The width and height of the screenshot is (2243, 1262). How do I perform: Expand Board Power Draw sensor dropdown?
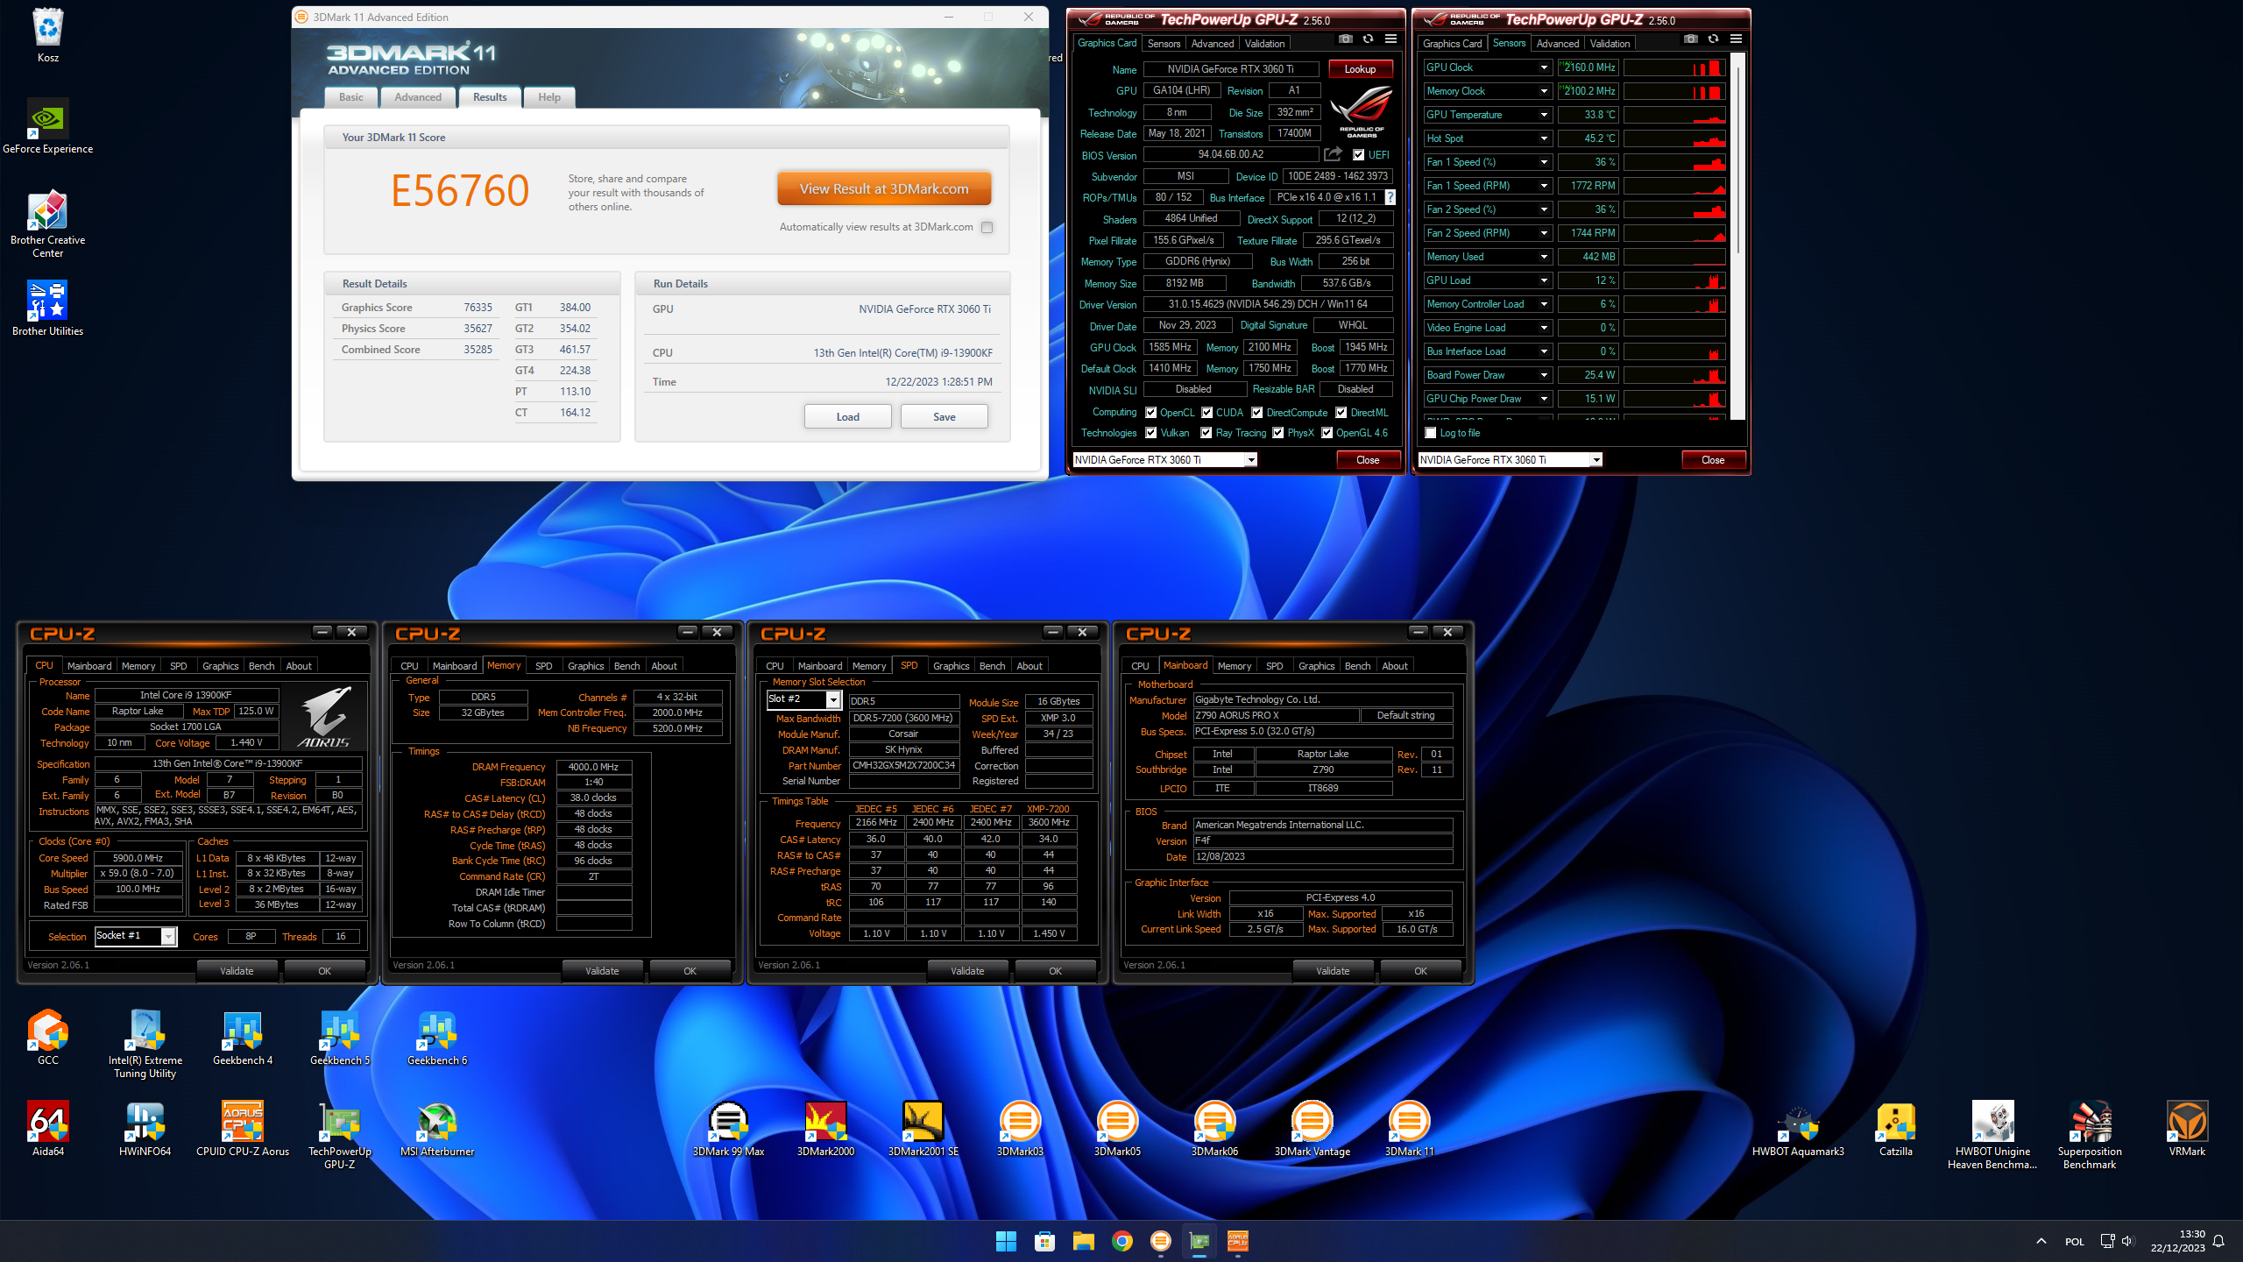click(1544, 375)
